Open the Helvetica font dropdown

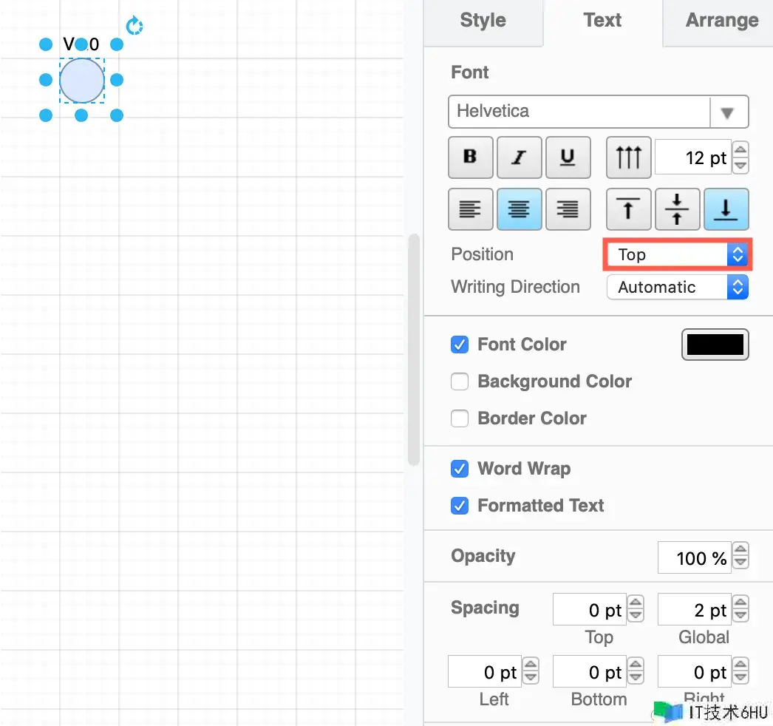[598, 112]
